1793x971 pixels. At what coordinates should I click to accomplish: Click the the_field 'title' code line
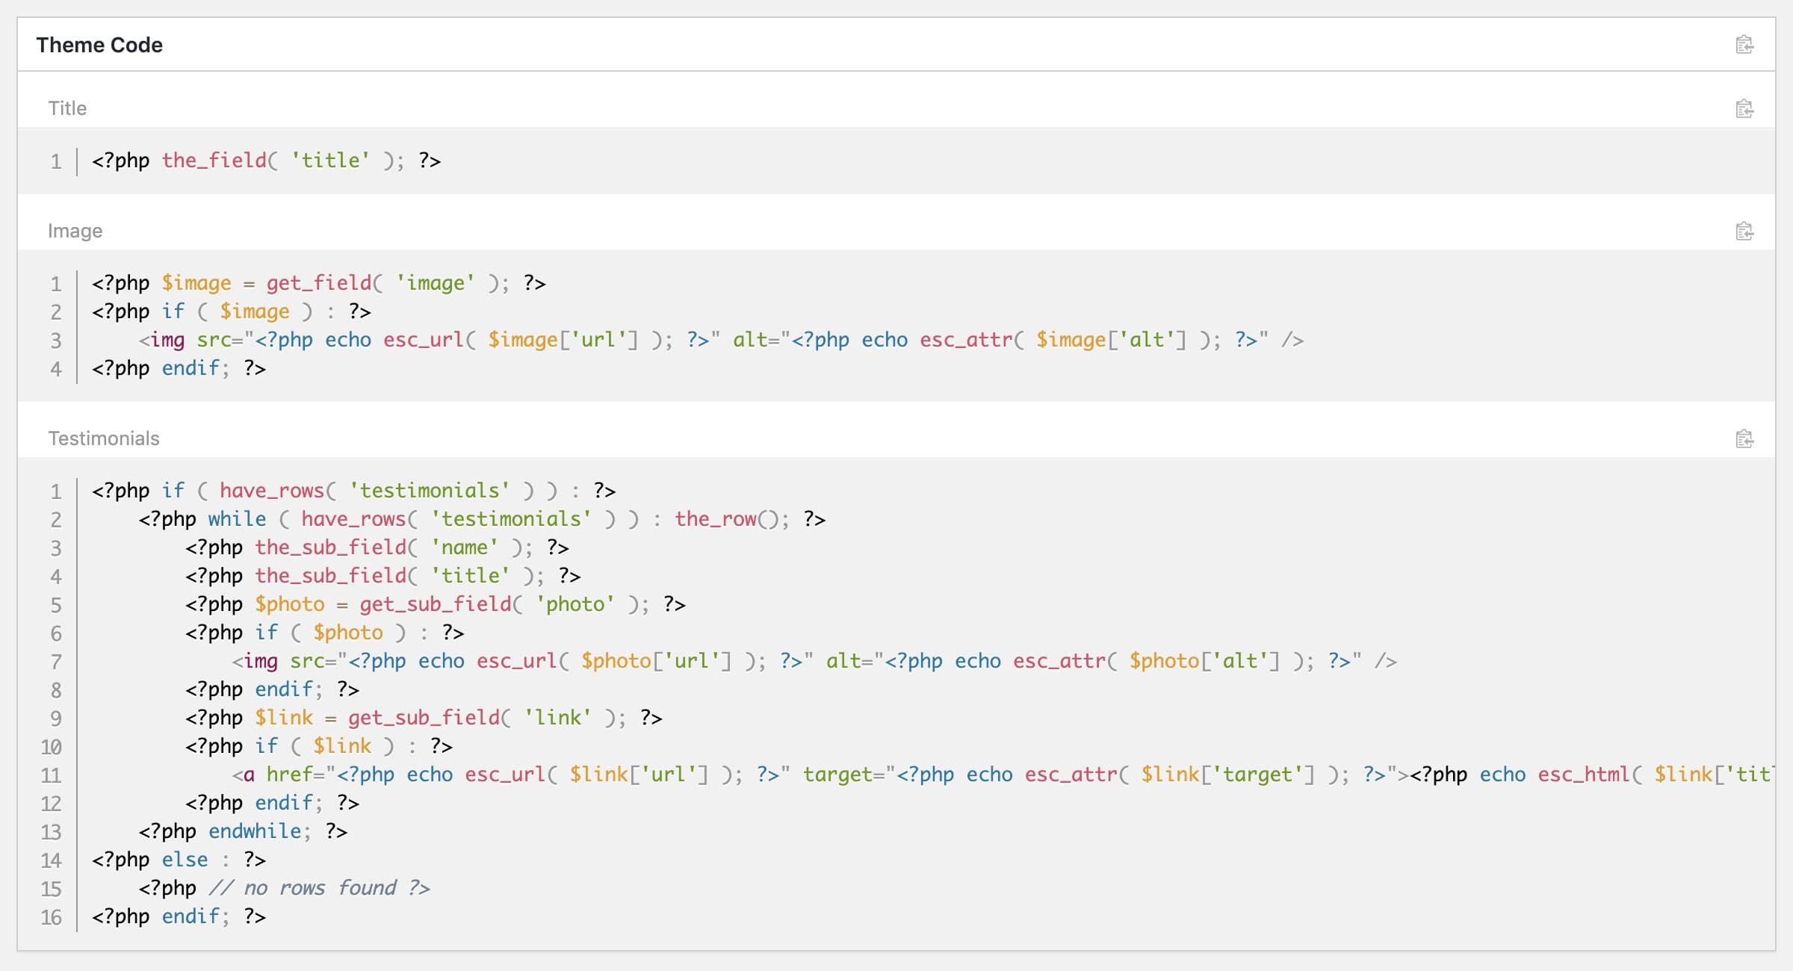coord(266,161)
